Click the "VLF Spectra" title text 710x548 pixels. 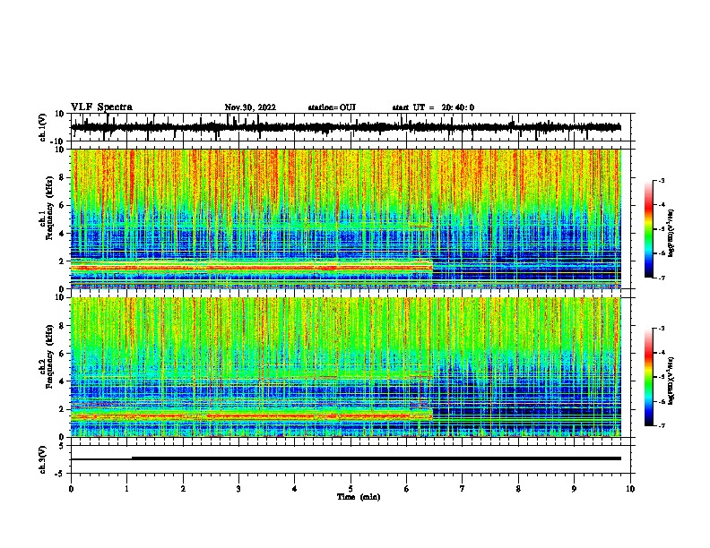(x=101, y=107)
